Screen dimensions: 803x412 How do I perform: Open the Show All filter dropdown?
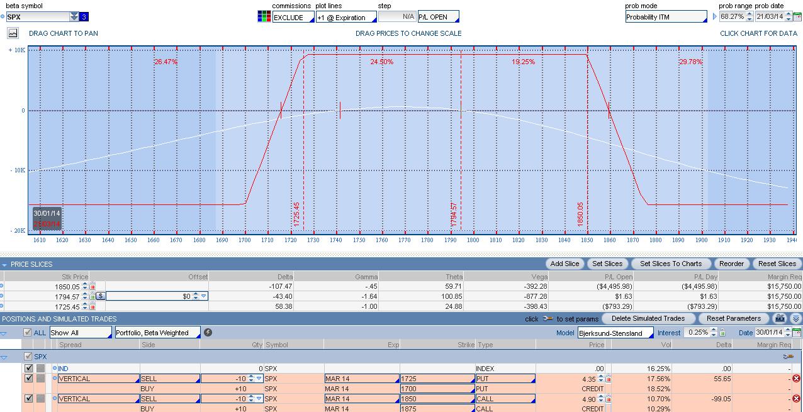(81, 333)
